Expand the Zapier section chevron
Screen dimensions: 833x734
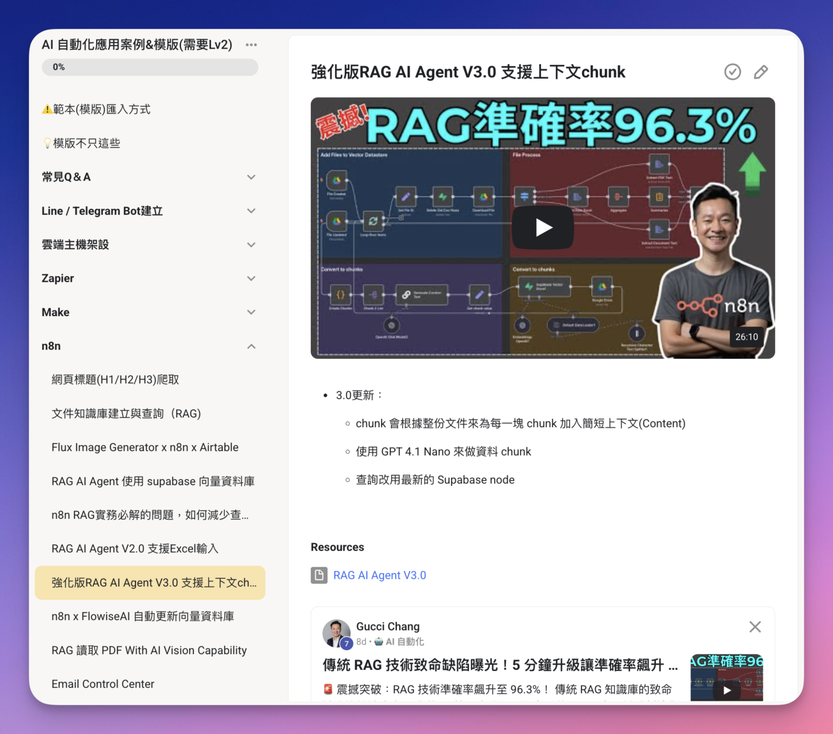pyautogui.click(x=251, y=278)
